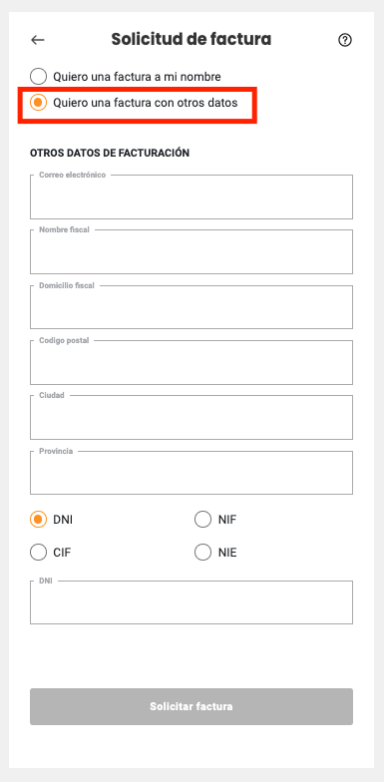Click the 'Solicitud de factura' page title
The image size is (384, 782).
[x=192, y=40]
